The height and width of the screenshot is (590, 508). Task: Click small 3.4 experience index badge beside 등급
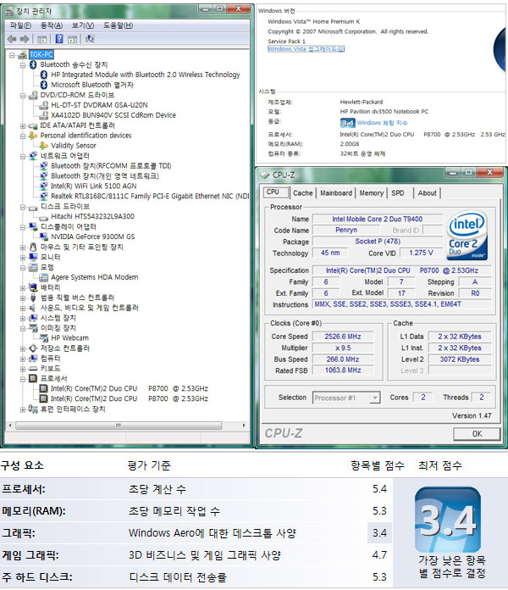tap(347, 123)
